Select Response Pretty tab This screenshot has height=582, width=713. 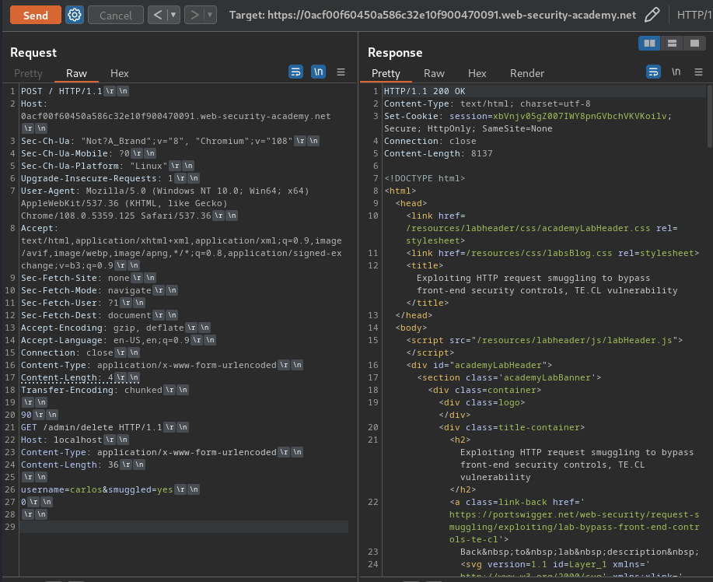[x=386, y=73]
